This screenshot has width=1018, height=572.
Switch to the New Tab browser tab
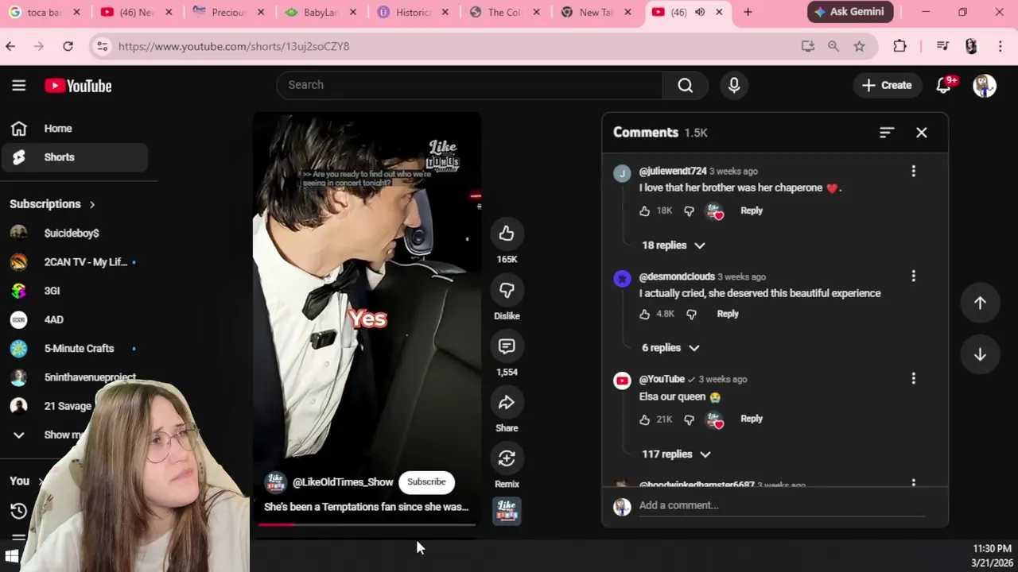[x=598, y=12]
